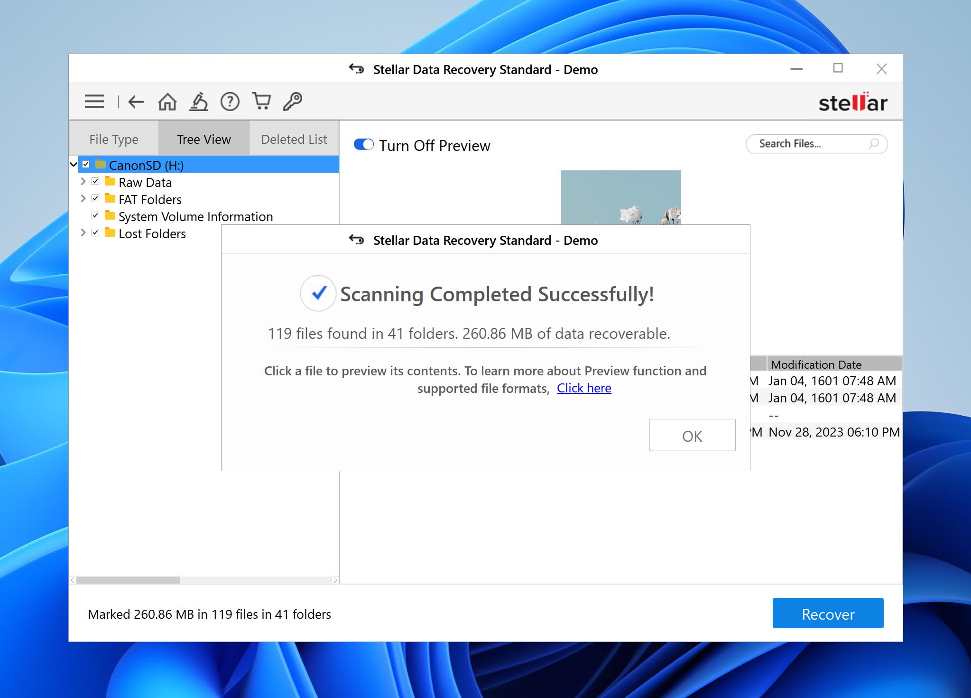
Task: Expand the FAT Folders tree item
Action: (82, 199)
